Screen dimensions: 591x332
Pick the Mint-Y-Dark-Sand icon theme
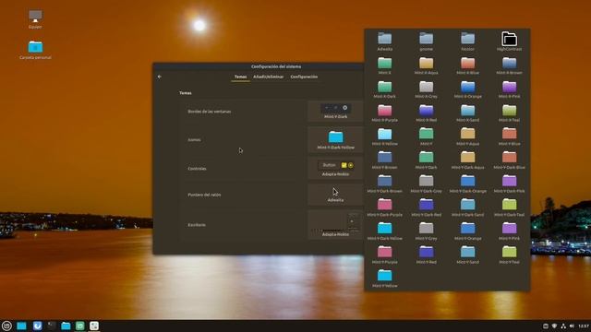pyautogui.click(x=468, y=207)
